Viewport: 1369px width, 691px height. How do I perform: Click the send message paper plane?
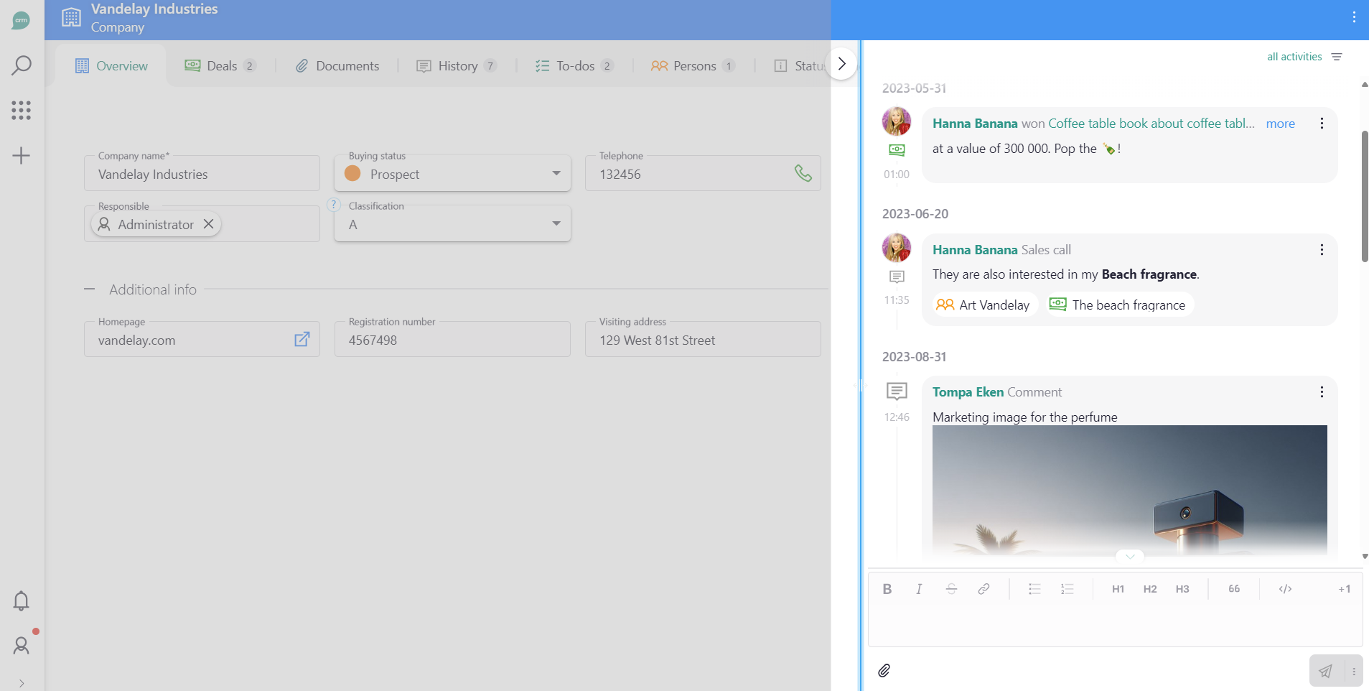coord(1325,671)
